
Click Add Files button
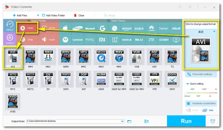pos(20,15)
